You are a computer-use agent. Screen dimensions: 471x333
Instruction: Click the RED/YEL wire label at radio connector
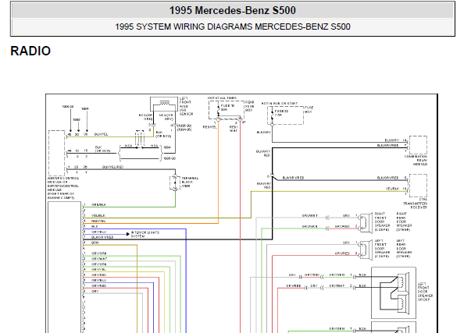click(x=98, y=221)
